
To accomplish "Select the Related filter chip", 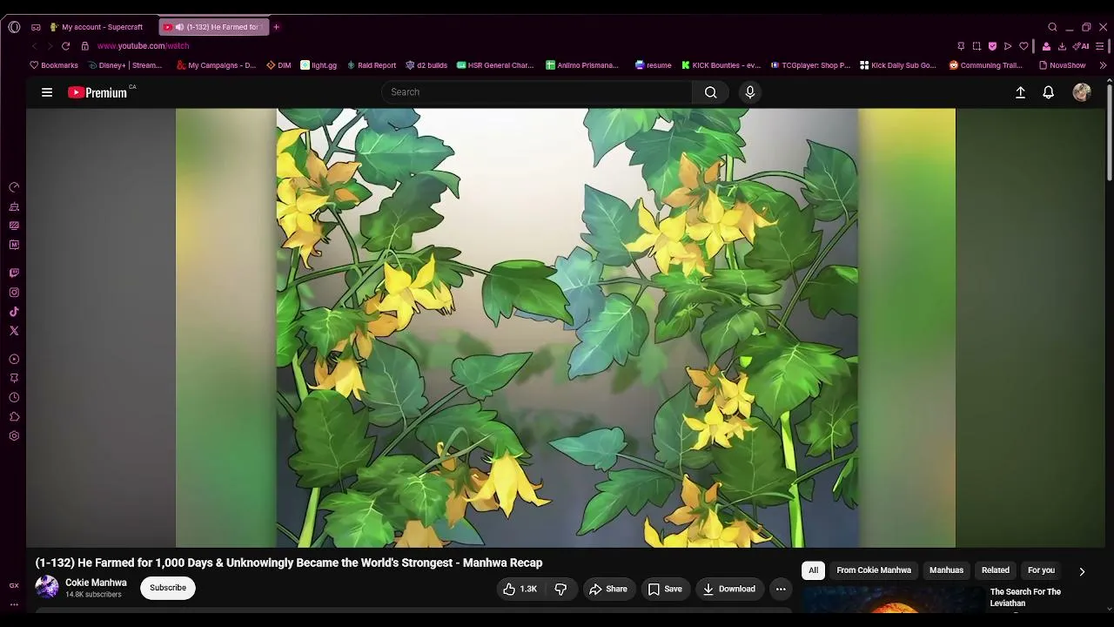I will click(996, 570).
